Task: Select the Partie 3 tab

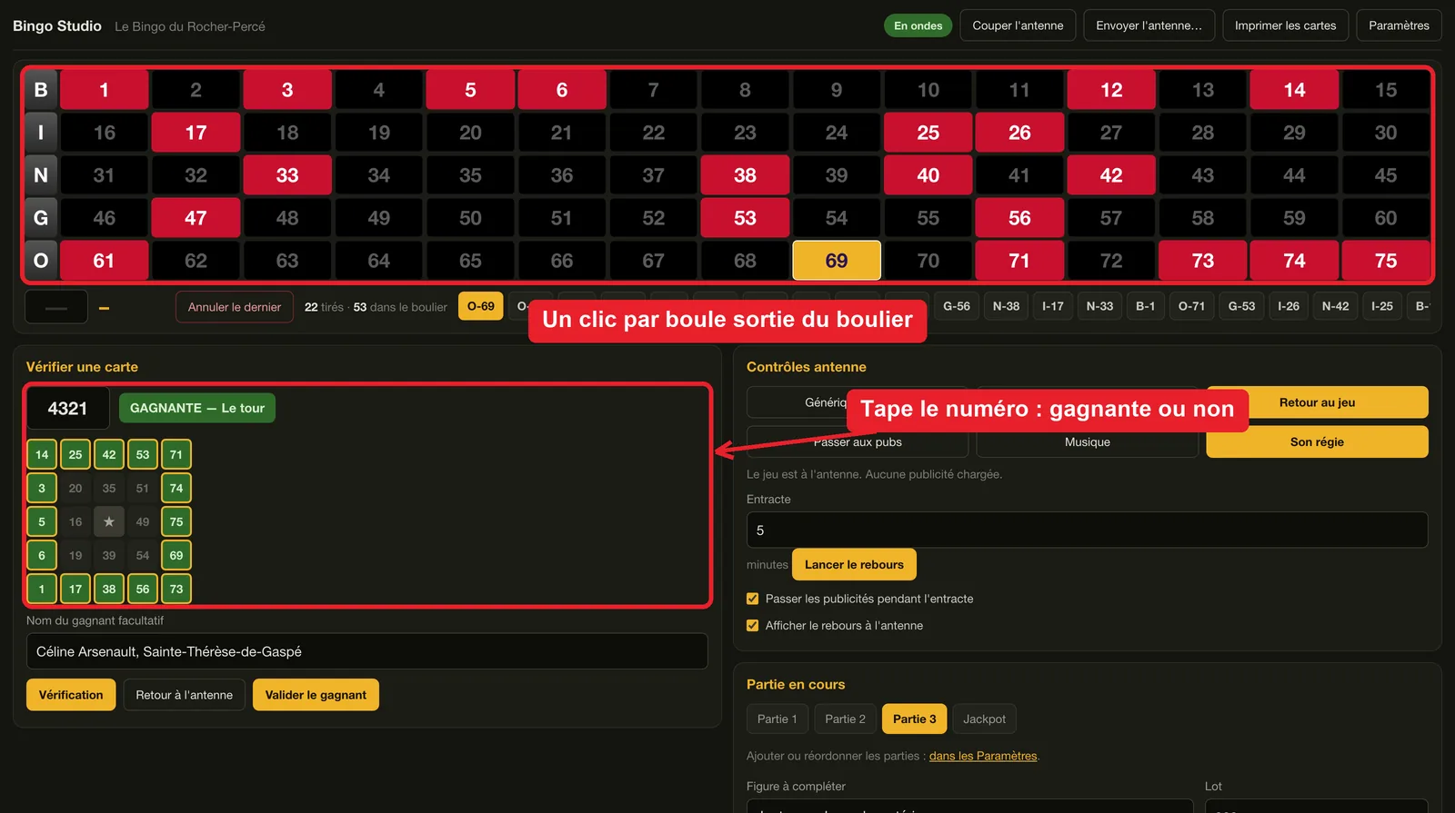Action: pos(915,719)
